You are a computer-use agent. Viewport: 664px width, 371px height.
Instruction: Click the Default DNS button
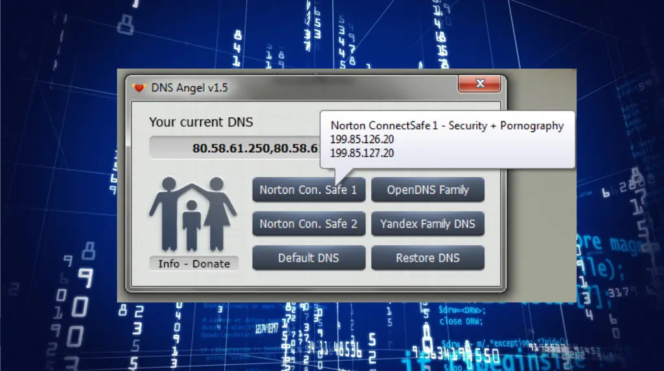click(309, 258)
